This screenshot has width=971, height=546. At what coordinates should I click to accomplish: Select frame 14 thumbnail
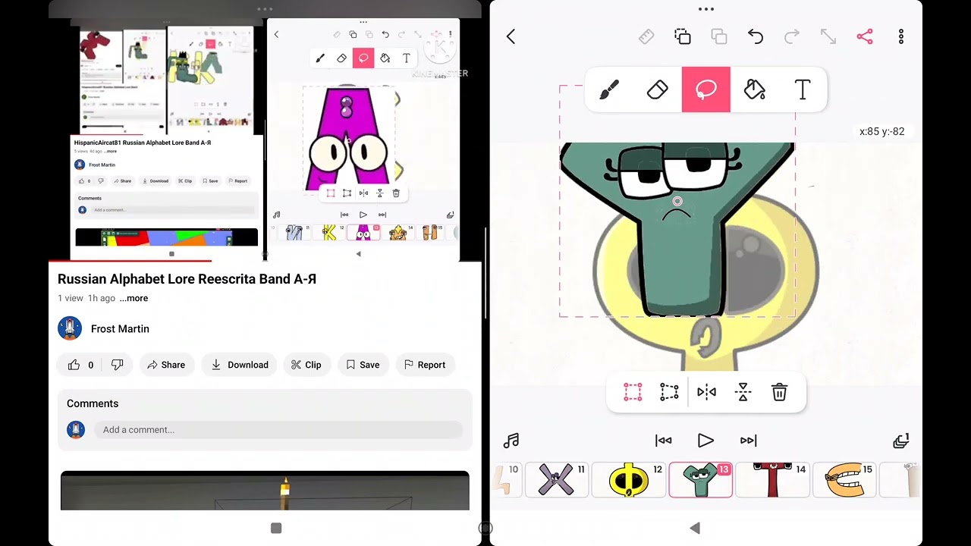click(x=772, y=480)
